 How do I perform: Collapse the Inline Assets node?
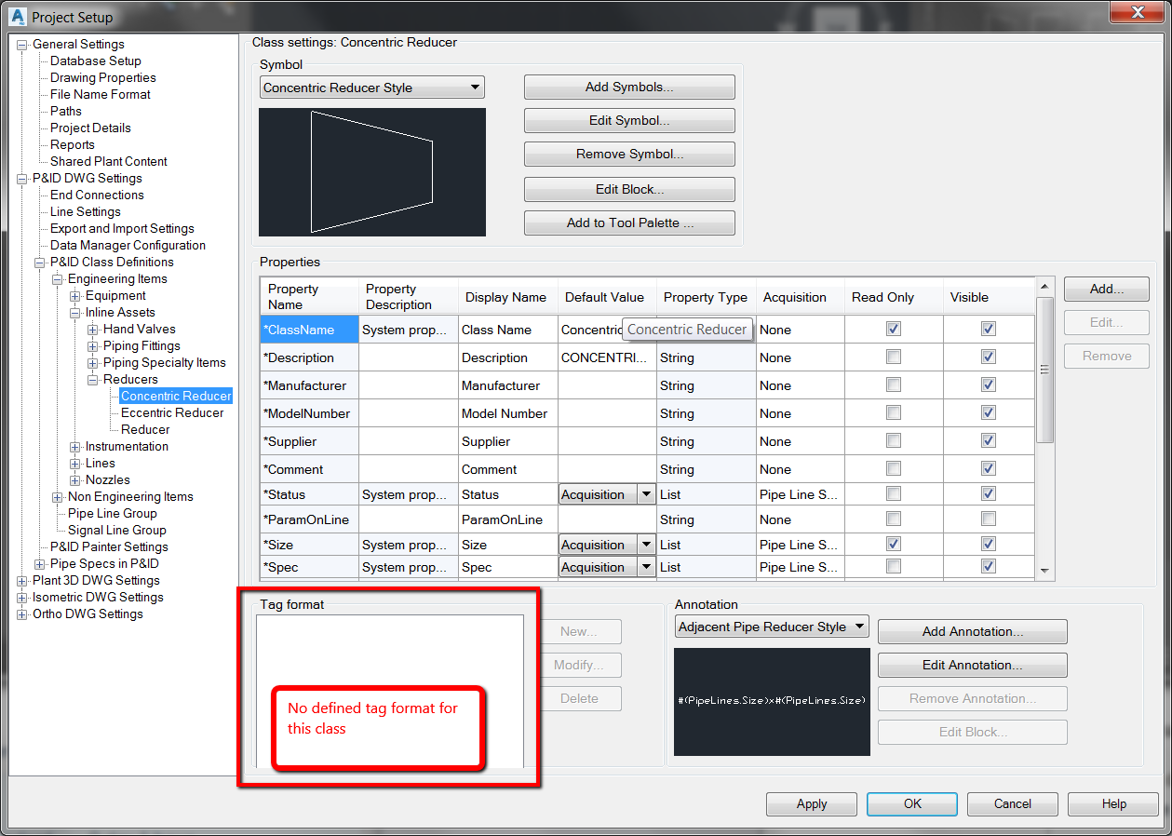[x=74, y=312]
